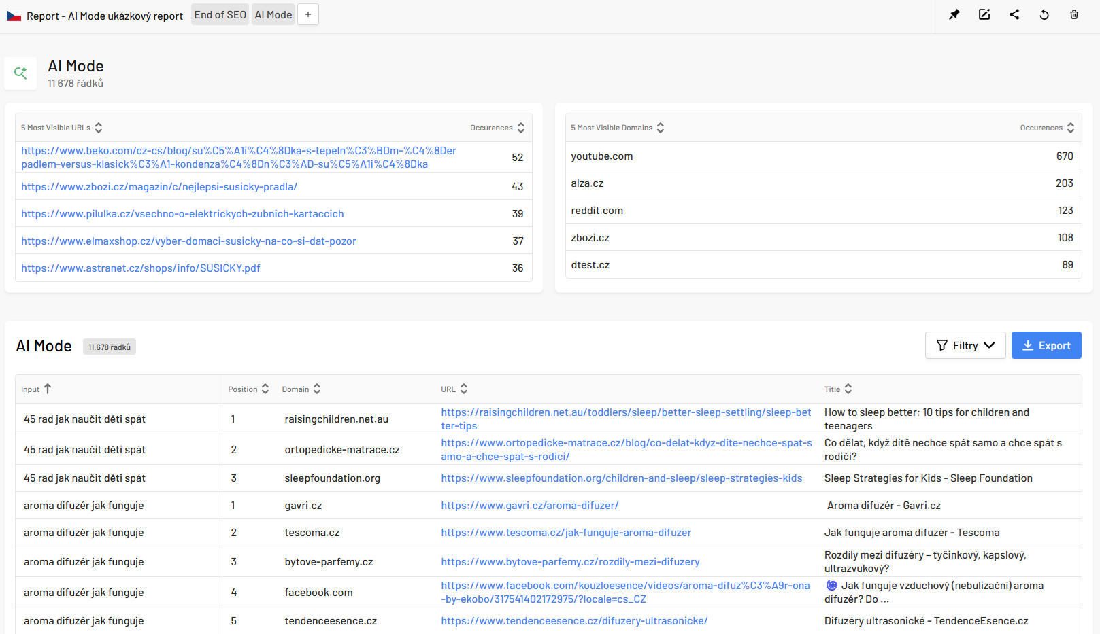Add a new tab with the plus button
This screenshot has height=634, width=1100.
(308, 15)
